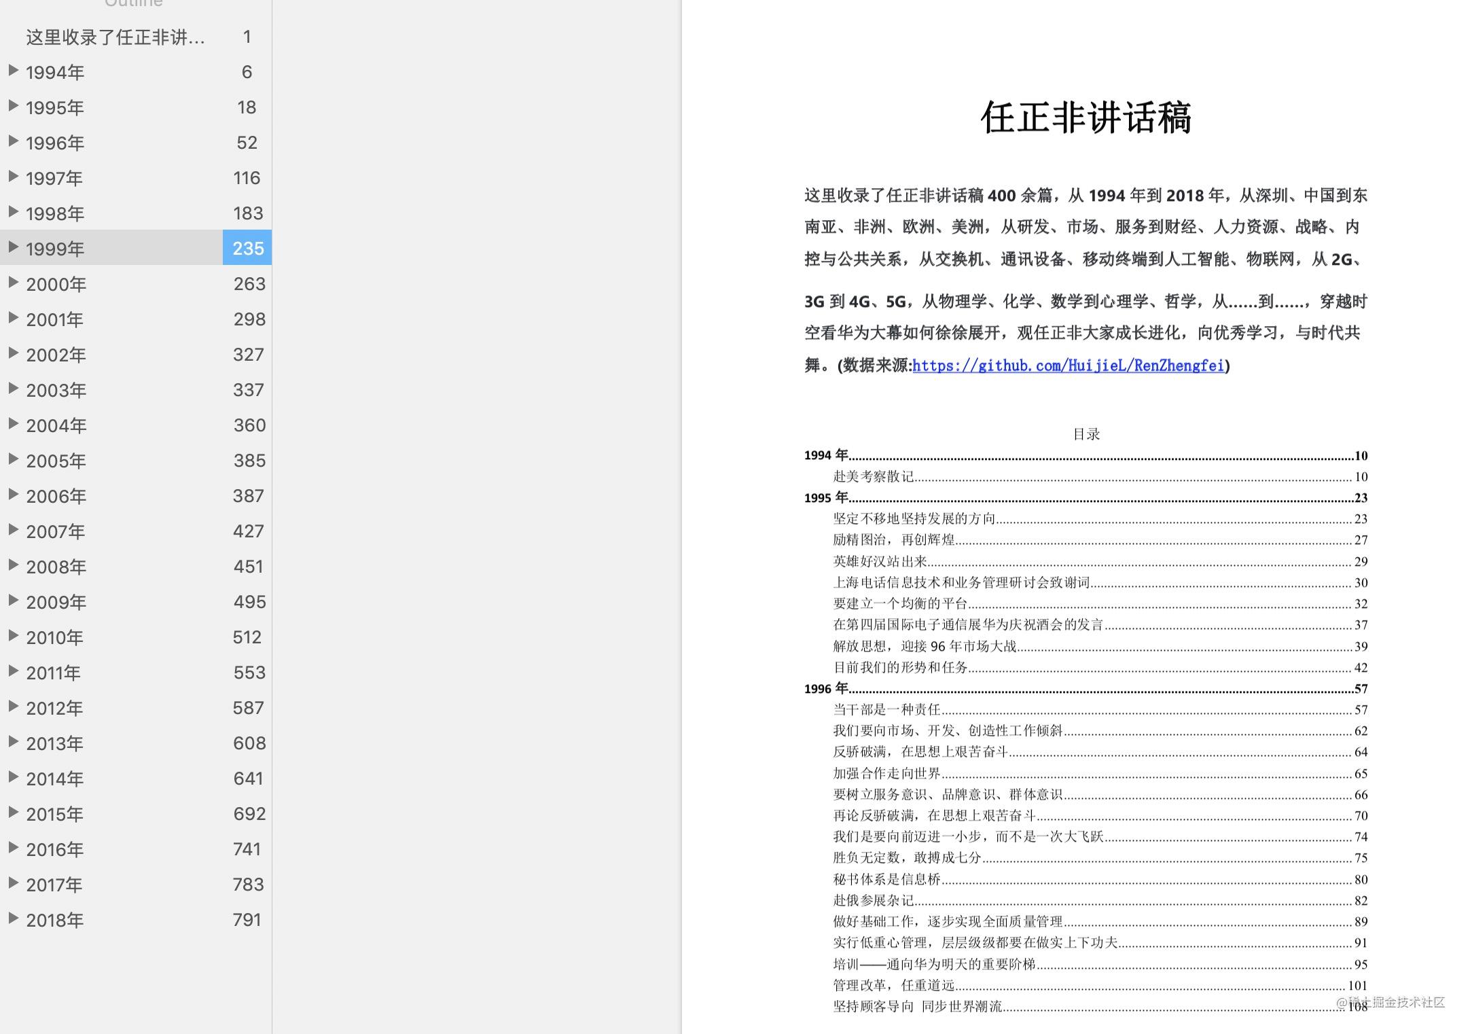This screenshot has width=1470, height=1034.
Task: Expand the 1997年 disclosure triangle
Action: click(13, 176)
